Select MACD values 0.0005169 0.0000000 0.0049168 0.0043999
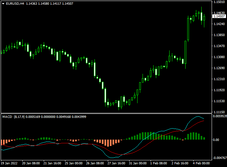 pos(56,117)
